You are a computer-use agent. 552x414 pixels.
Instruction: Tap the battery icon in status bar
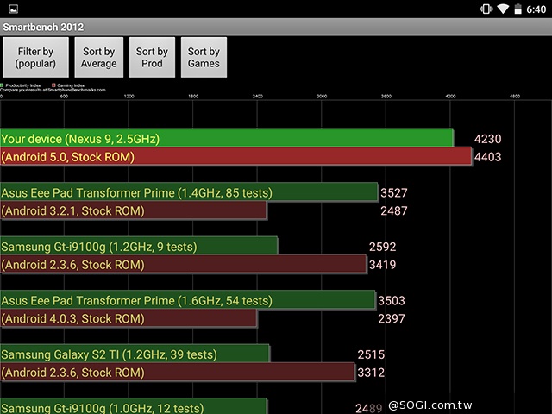click(x=518, y=9)
